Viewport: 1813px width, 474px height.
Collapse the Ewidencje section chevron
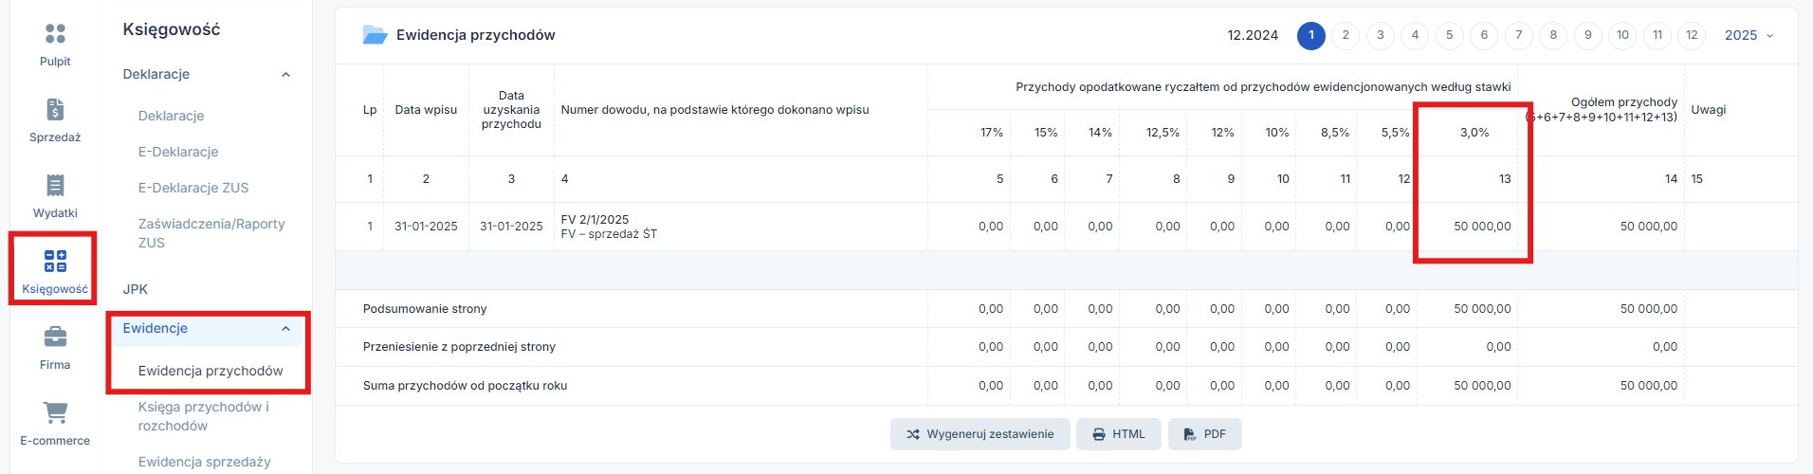285,329
